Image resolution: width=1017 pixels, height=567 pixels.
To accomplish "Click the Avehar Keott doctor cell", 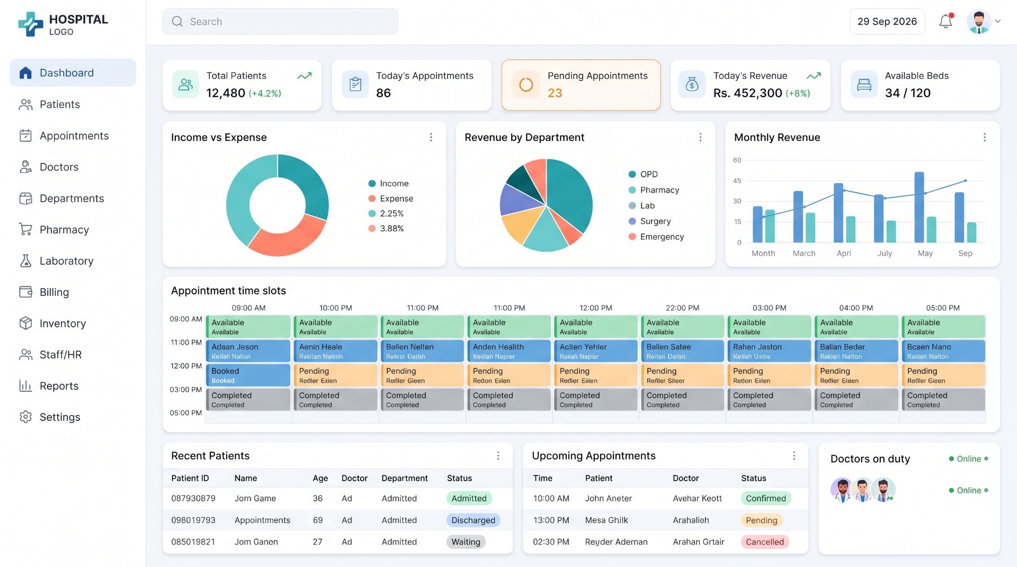I will click(x=697, y=498).
